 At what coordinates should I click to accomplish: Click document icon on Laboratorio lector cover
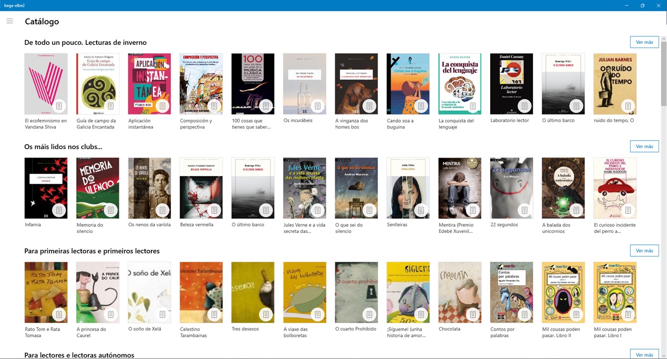coord(524,106)
